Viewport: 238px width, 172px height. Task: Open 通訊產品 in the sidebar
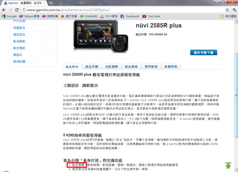pos(19,35)
